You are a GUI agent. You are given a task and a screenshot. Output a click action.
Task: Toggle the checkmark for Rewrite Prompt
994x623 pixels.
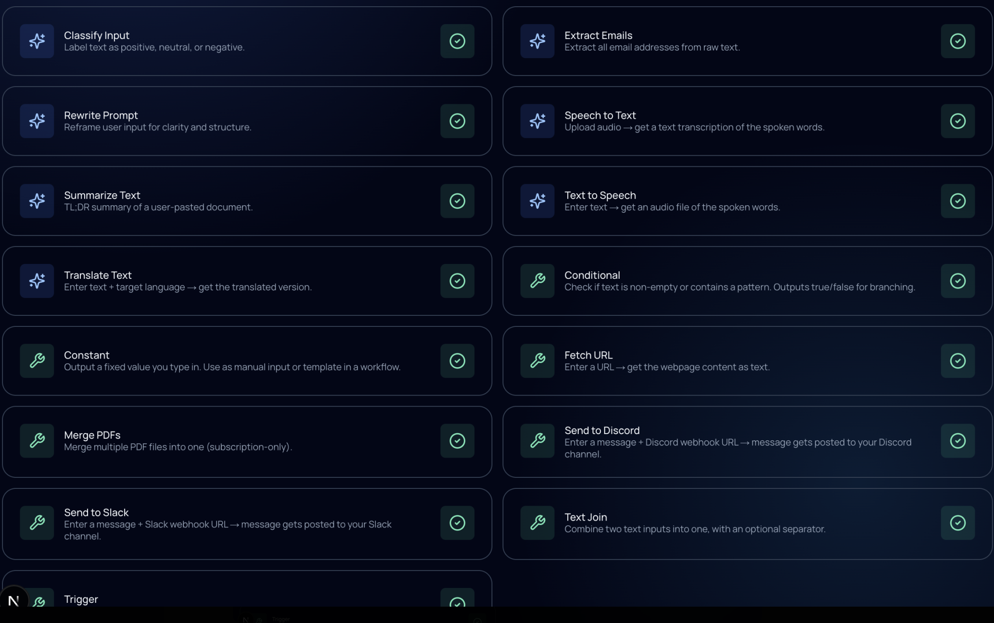pos(457,121)
